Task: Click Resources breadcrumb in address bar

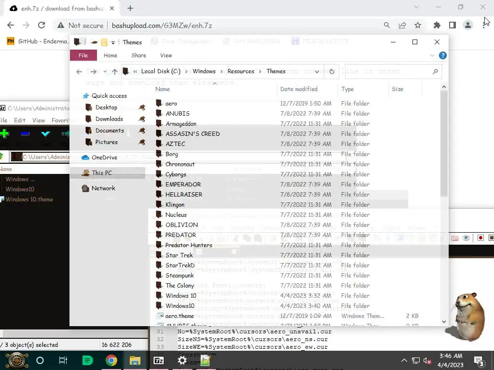Action: tap(241, 71)
